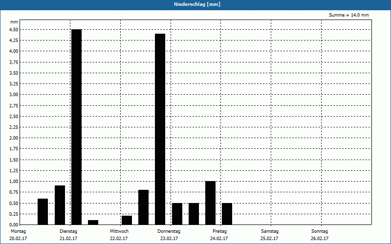Screen dimensions: 391x244
Task: Click the 0,25 y-axis value
Action: (14, 214)
